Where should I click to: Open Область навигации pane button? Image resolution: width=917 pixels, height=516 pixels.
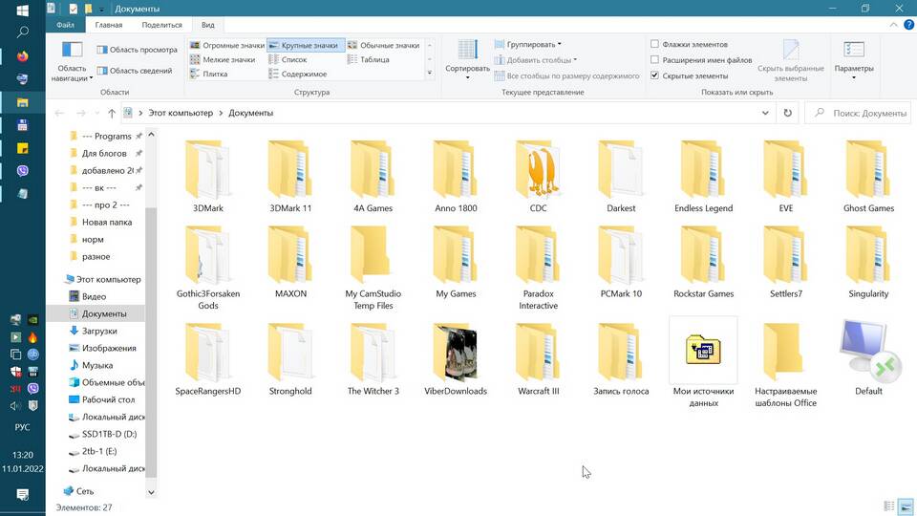tap(72, 61)
